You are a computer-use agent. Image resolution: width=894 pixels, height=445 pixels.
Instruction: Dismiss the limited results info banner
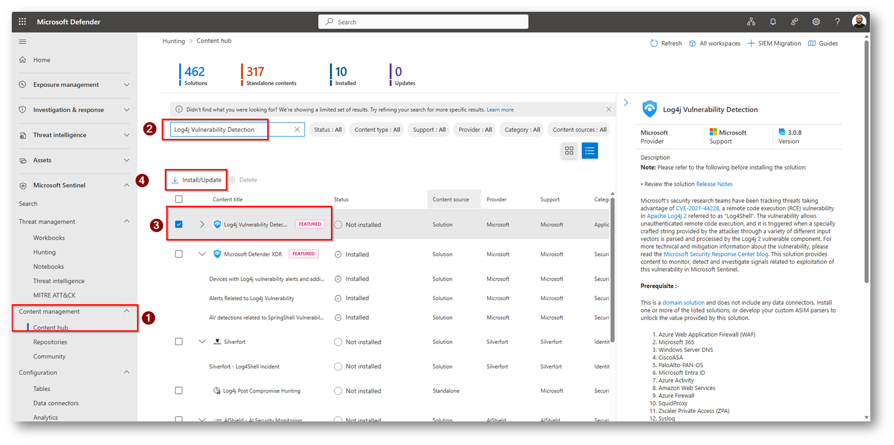pos(608,109)
